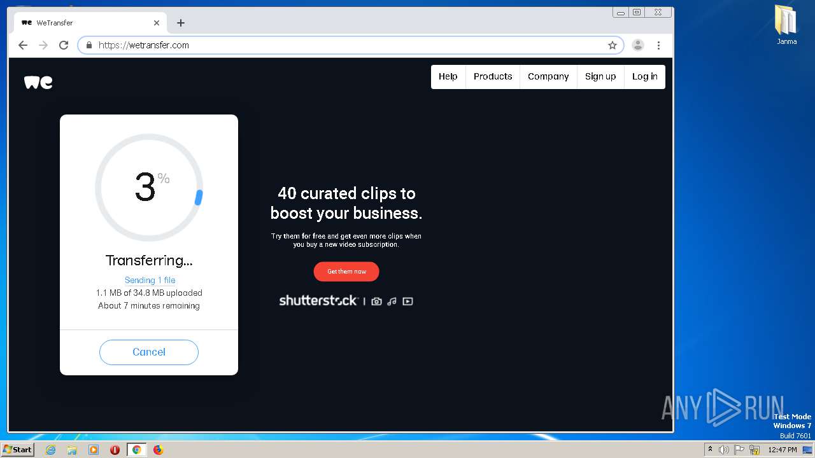Close the WeTransfer tab

tap(157, 23)
